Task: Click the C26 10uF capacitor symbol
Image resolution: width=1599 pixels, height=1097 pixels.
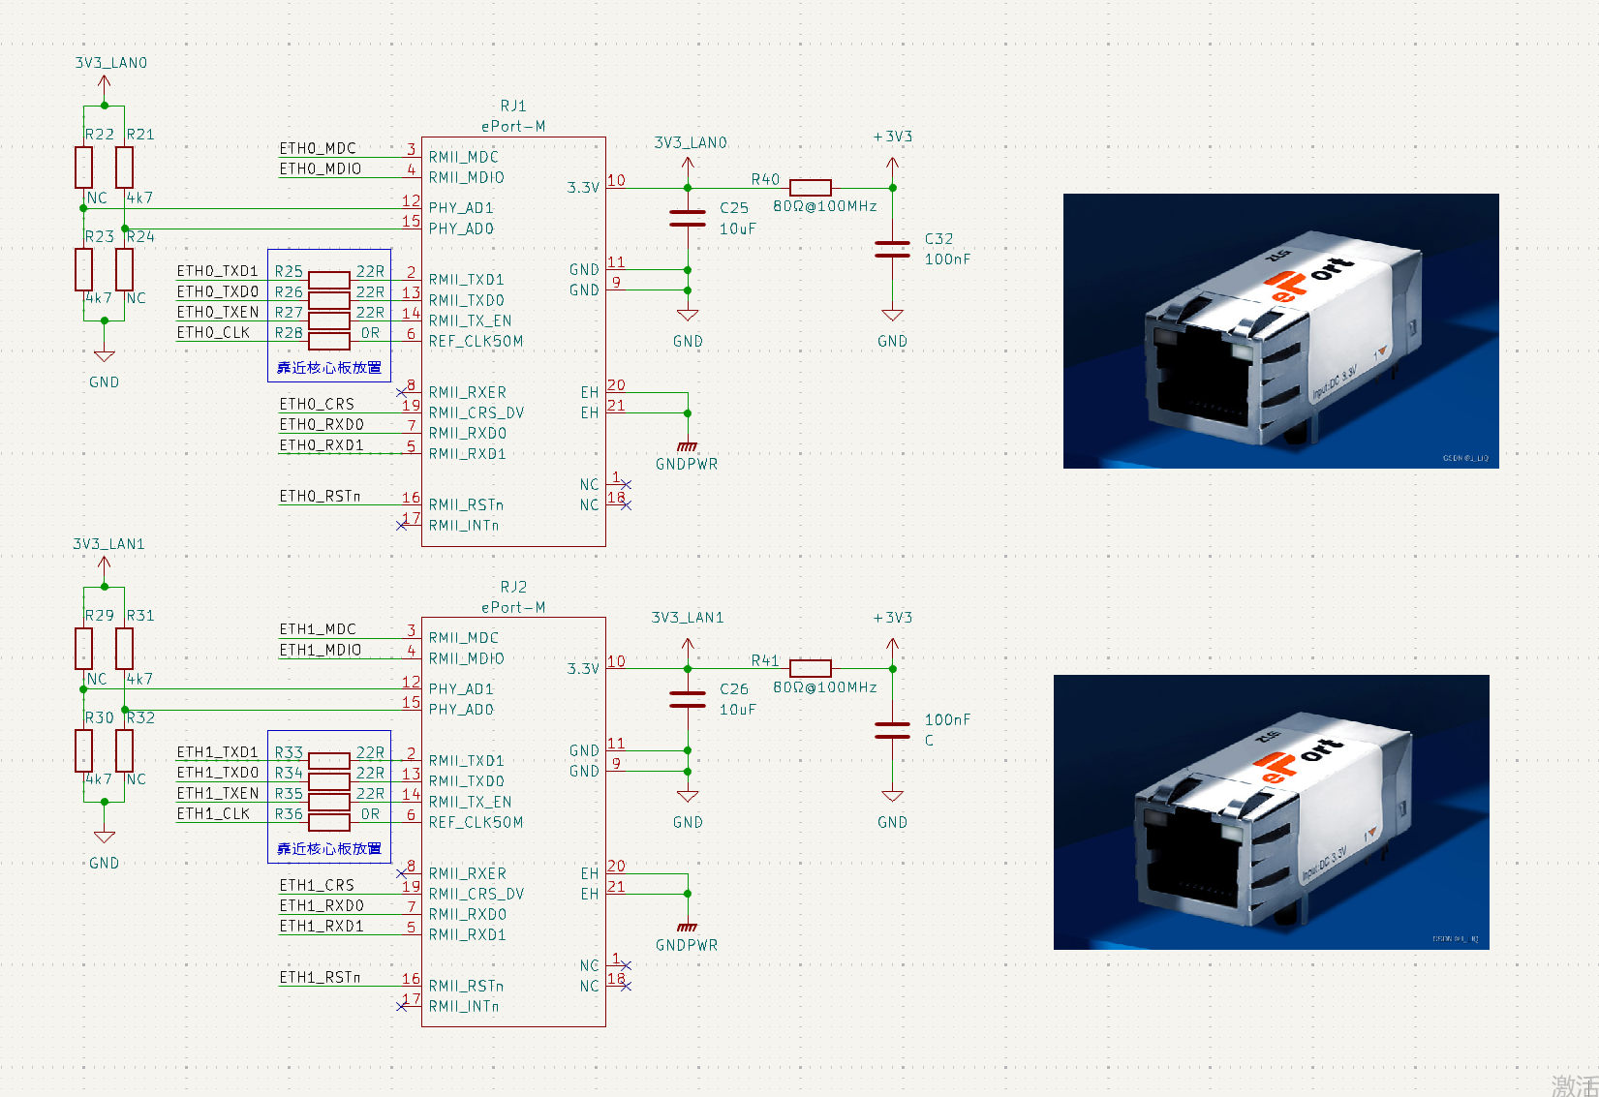Action: (688, 699)
